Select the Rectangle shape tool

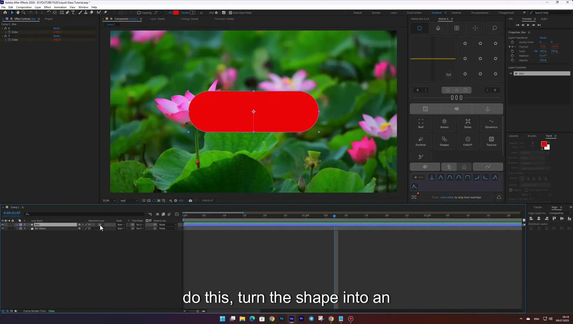pos(62,13)
